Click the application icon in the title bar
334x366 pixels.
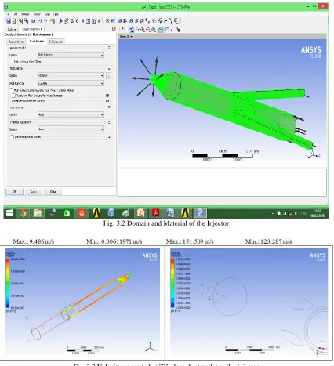(x=6, y=7)
